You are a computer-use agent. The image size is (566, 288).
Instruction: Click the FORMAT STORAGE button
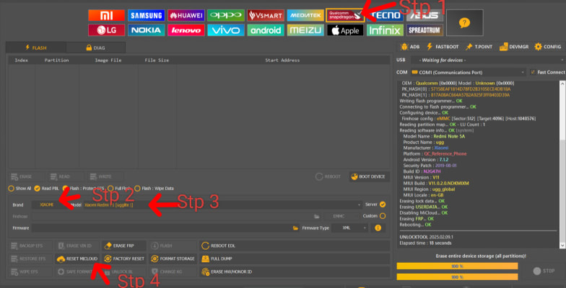coord(173,259)
